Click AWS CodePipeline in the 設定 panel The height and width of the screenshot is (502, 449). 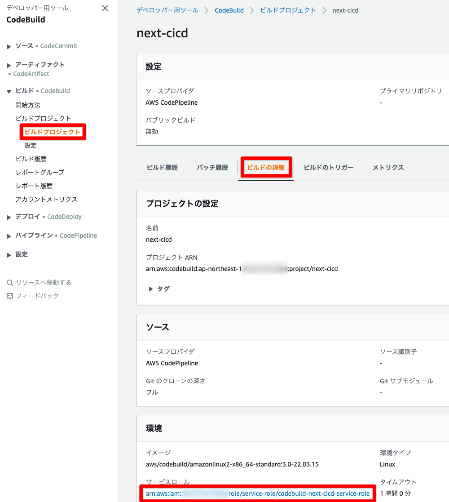(172, 102)
